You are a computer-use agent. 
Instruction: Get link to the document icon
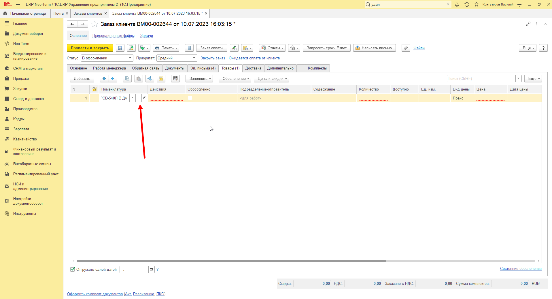click(x=528, y=24)
